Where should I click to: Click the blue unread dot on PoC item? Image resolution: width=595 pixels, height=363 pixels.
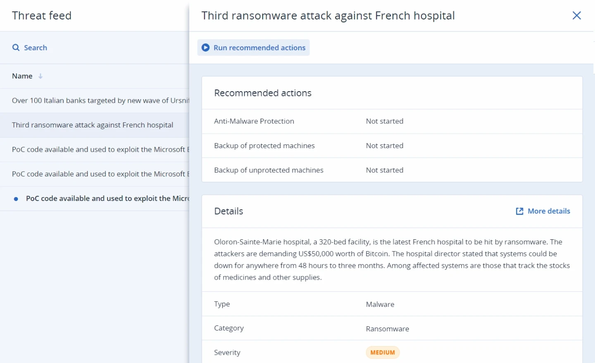click(x=16, y=199)
